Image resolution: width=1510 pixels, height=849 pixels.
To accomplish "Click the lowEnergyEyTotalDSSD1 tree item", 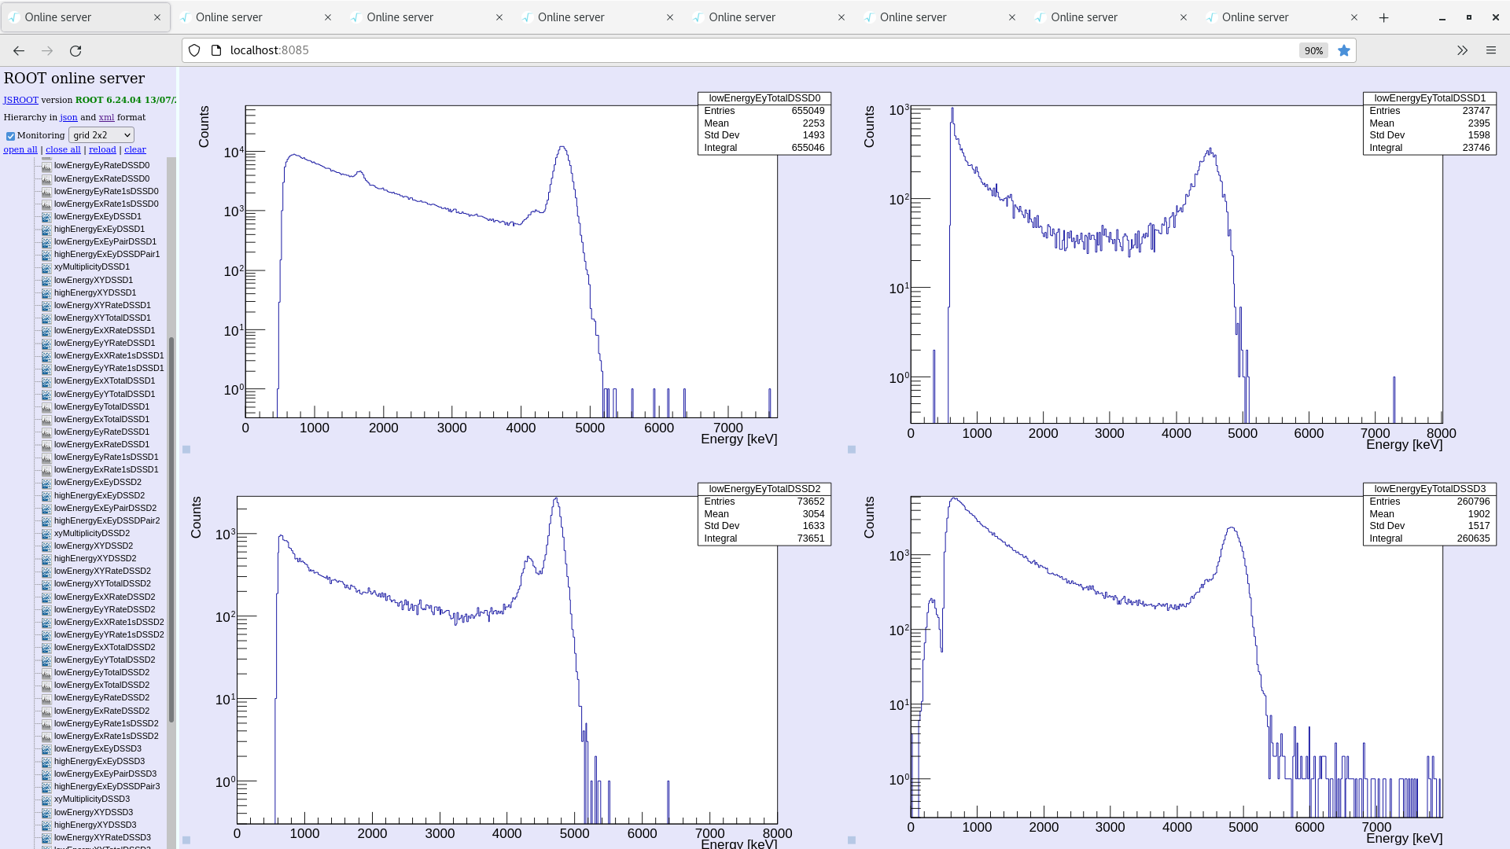I will (101, 407).
